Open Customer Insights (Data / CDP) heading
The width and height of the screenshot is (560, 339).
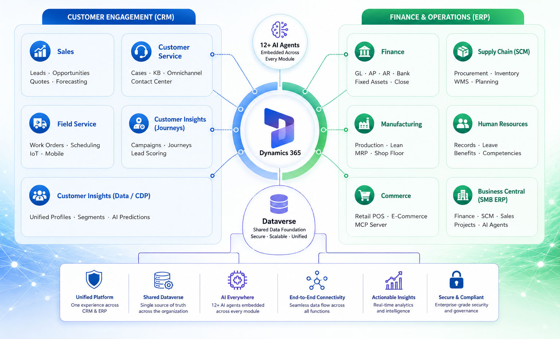104,196
